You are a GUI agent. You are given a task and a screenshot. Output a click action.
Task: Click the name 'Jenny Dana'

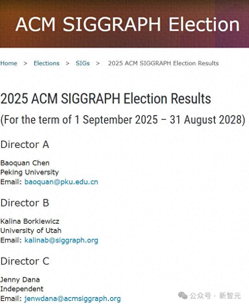coord(20,280)
